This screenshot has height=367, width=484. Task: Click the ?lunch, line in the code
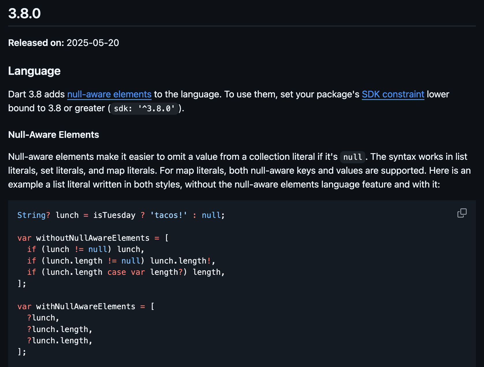coord(43,318)
